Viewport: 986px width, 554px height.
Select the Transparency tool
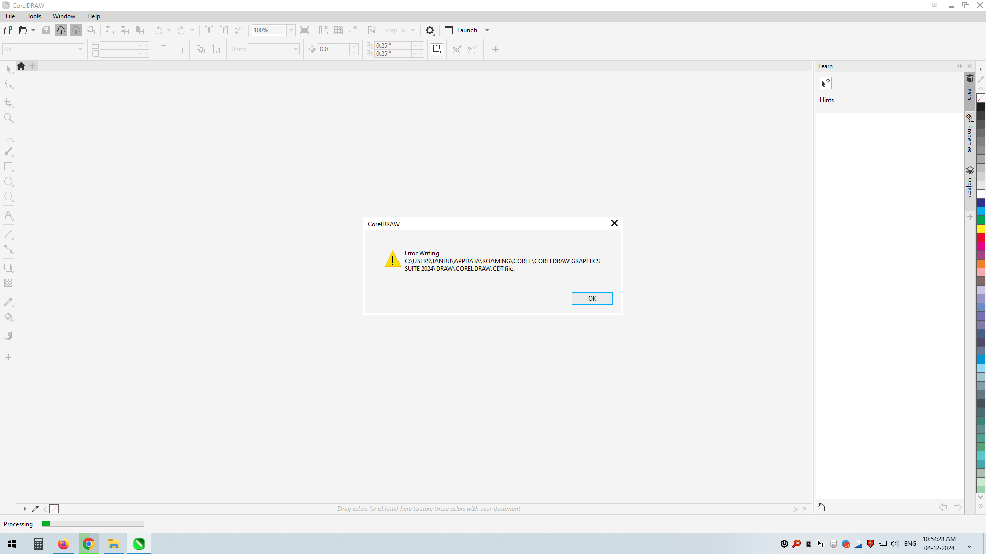click(x=9, y=283)
